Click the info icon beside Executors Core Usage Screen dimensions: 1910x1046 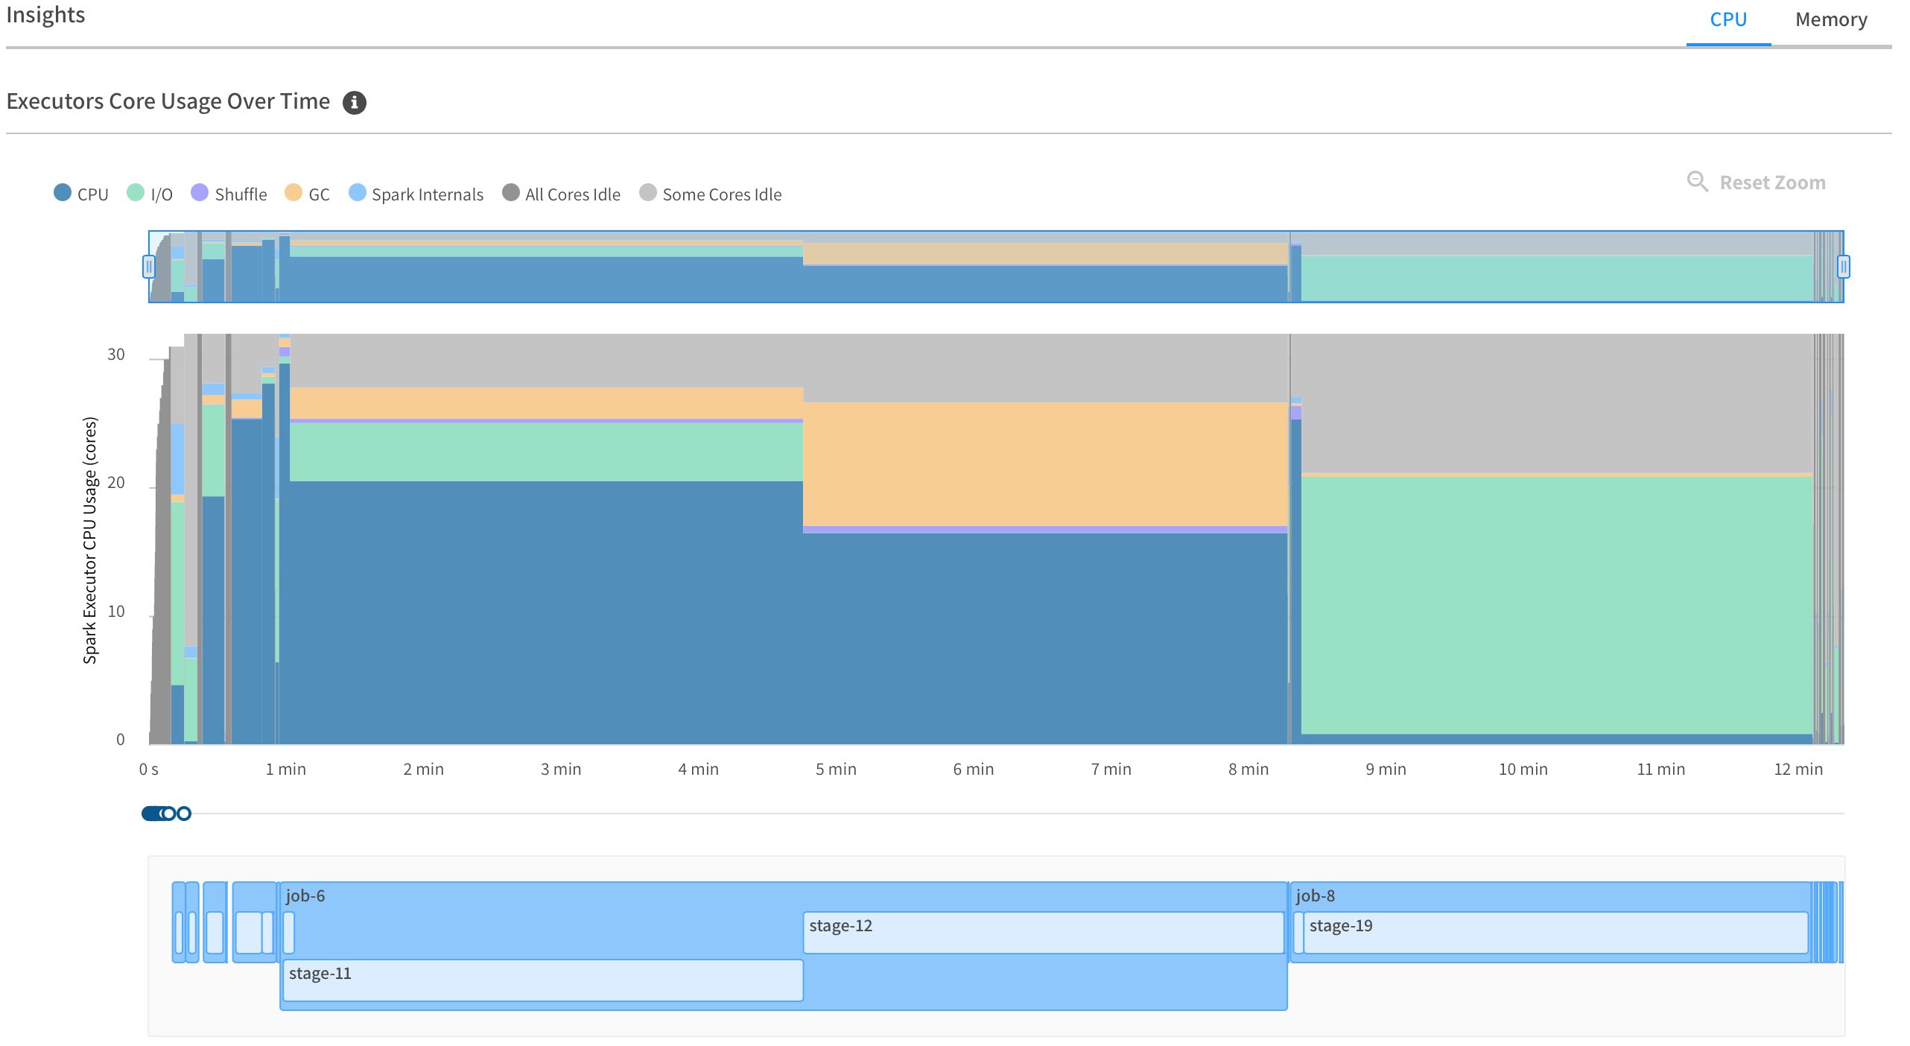tap(354, 102)
